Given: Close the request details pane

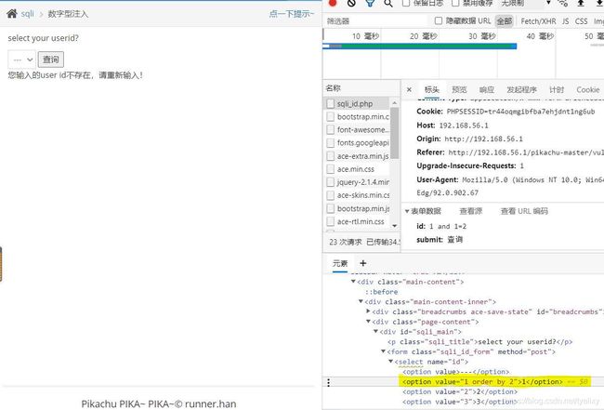Looking at the screenshot, I should point(409,90).
